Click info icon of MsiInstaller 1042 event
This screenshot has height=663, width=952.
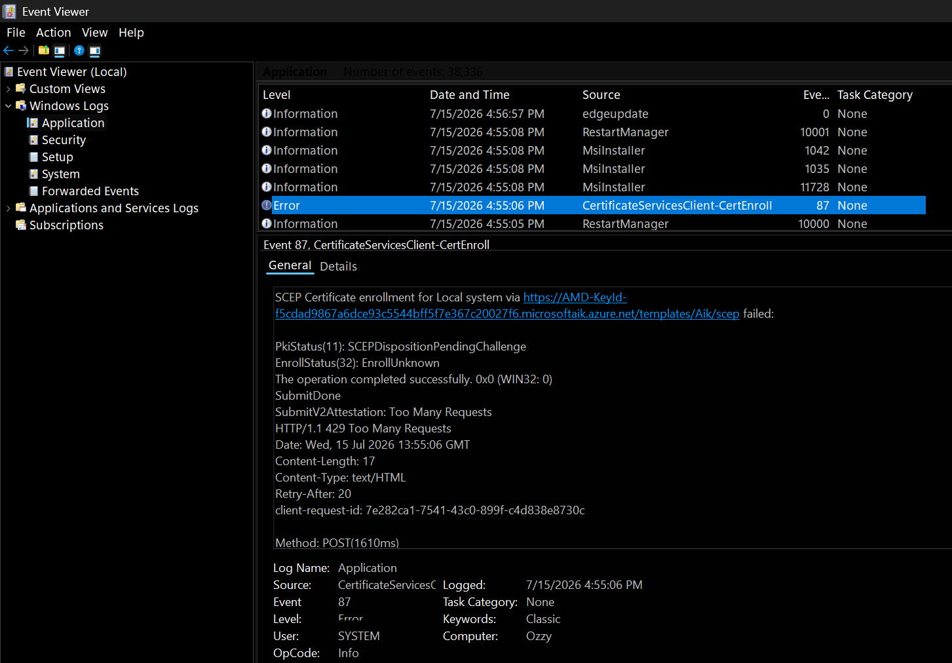click(267, 150)
